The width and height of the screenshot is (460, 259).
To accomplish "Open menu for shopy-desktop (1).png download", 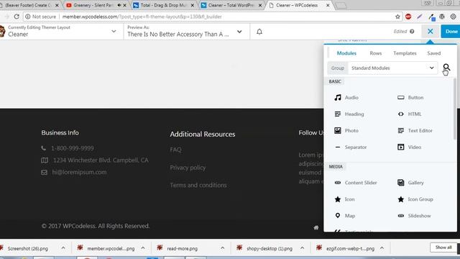I will 302,248.
